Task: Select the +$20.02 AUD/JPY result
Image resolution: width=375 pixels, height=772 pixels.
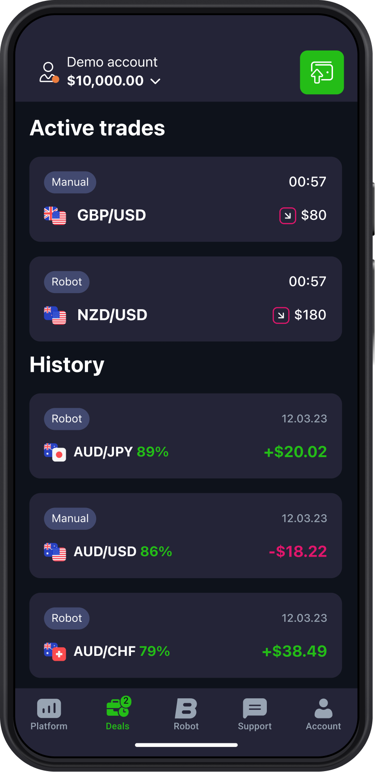Action: tap(295, 452)
